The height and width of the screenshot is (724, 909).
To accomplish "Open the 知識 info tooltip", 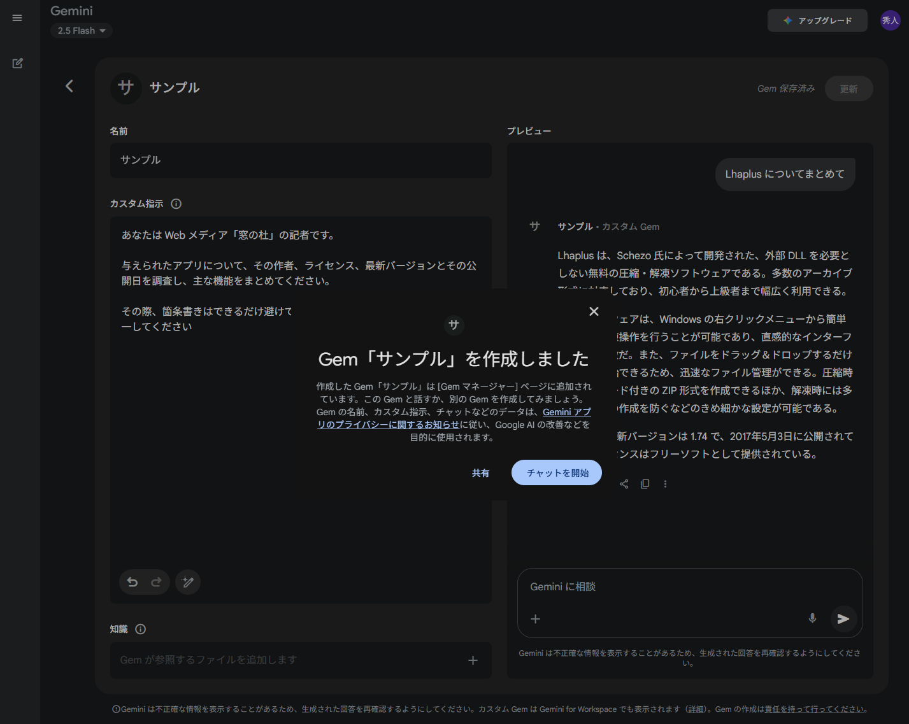I will click(x=140, y=629).
